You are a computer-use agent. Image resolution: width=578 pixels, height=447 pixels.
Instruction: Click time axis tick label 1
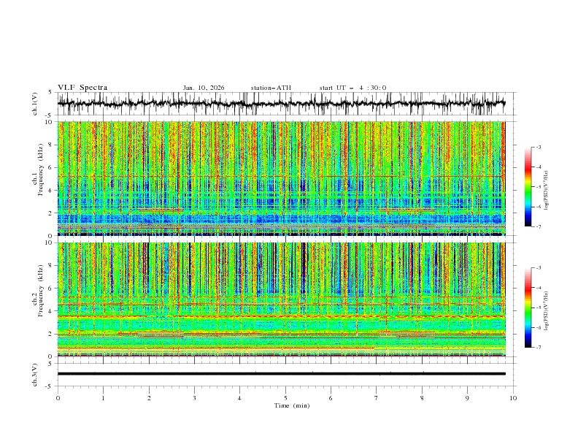(x=103, y=398)
